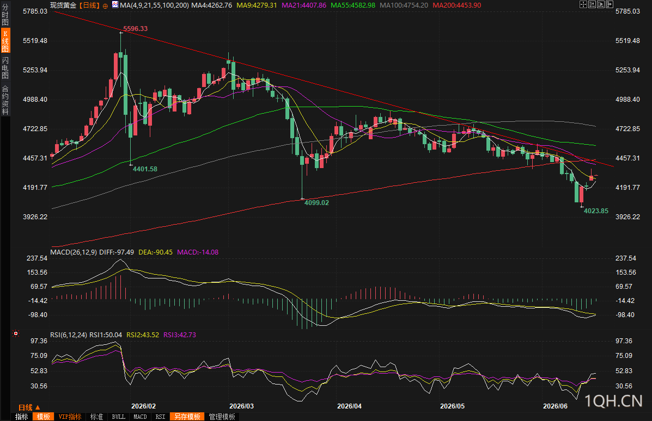Open the VIP指标 list
This screenshot has width=652, height=421.
coord(70,417)
